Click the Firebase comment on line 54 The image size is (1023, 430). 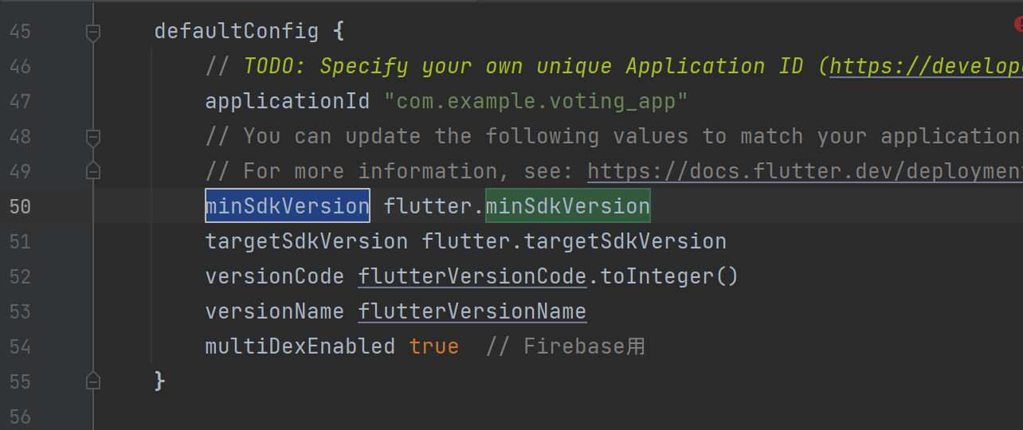point(565,346)
